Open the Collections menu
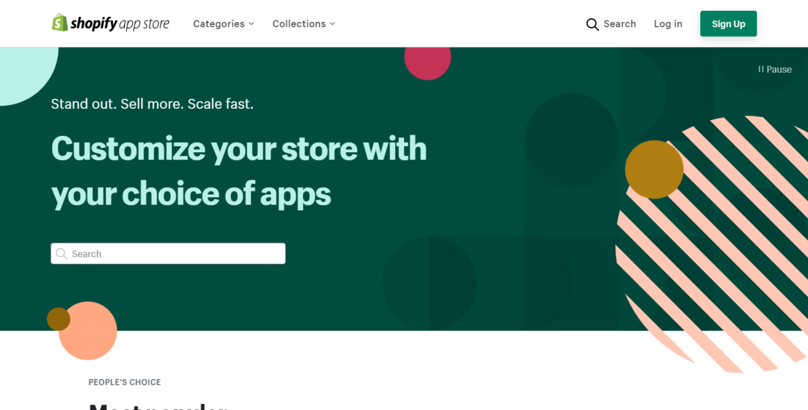This screenshot has height=410, width=808. 299,24
